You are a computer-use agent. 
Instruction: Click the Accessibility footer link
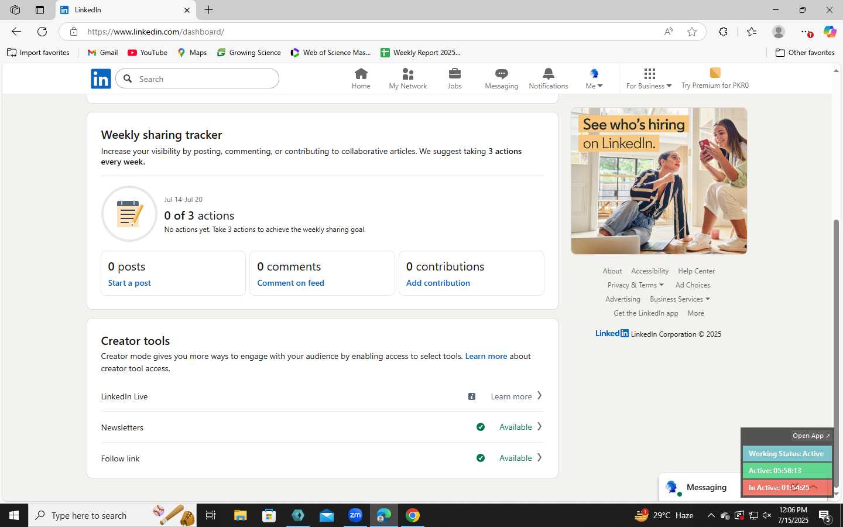(x=650, y=271)
